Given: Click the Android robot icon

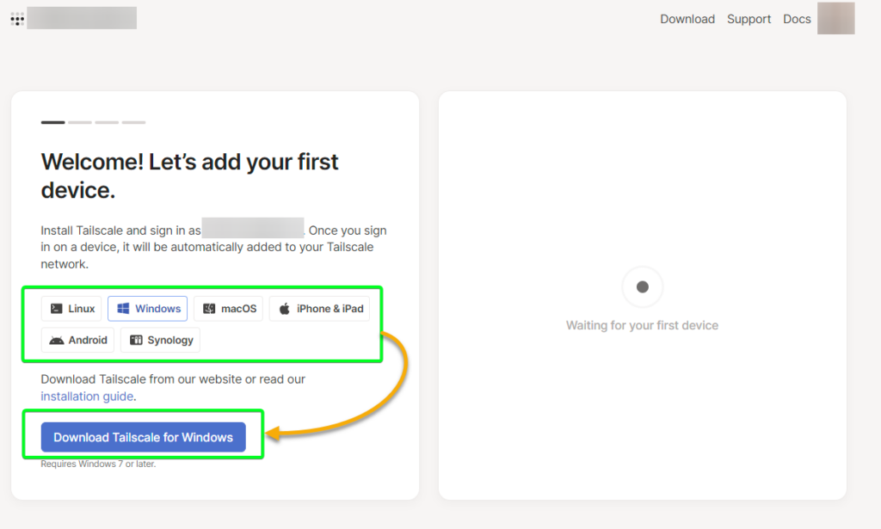Looking at the screenshot, I should pos(57,340).
